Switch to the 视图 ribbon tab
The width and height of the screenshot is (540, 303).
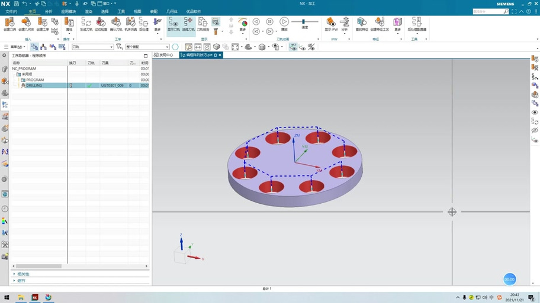coord(137,11)
